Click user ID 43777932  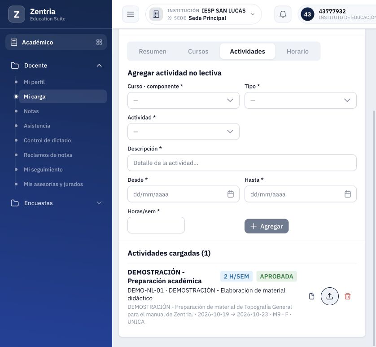(332, 11)
